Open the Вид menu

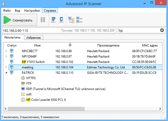click(x=17, y=11)
